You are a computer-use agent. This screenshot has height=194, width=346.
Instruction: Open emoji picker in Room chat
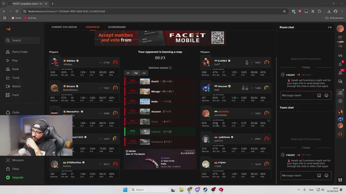[326, 95]
